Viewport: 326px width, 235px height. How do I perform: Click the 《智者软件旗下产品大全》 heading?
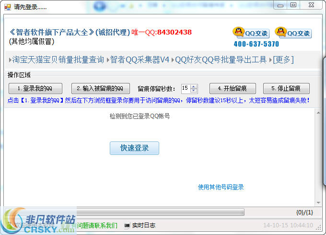coord(52,33)
